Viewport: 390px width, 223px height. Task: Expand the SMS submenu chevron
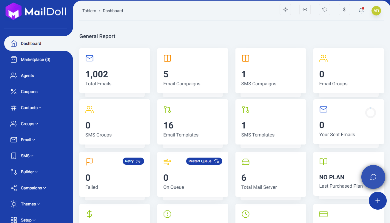coord(32,156)
